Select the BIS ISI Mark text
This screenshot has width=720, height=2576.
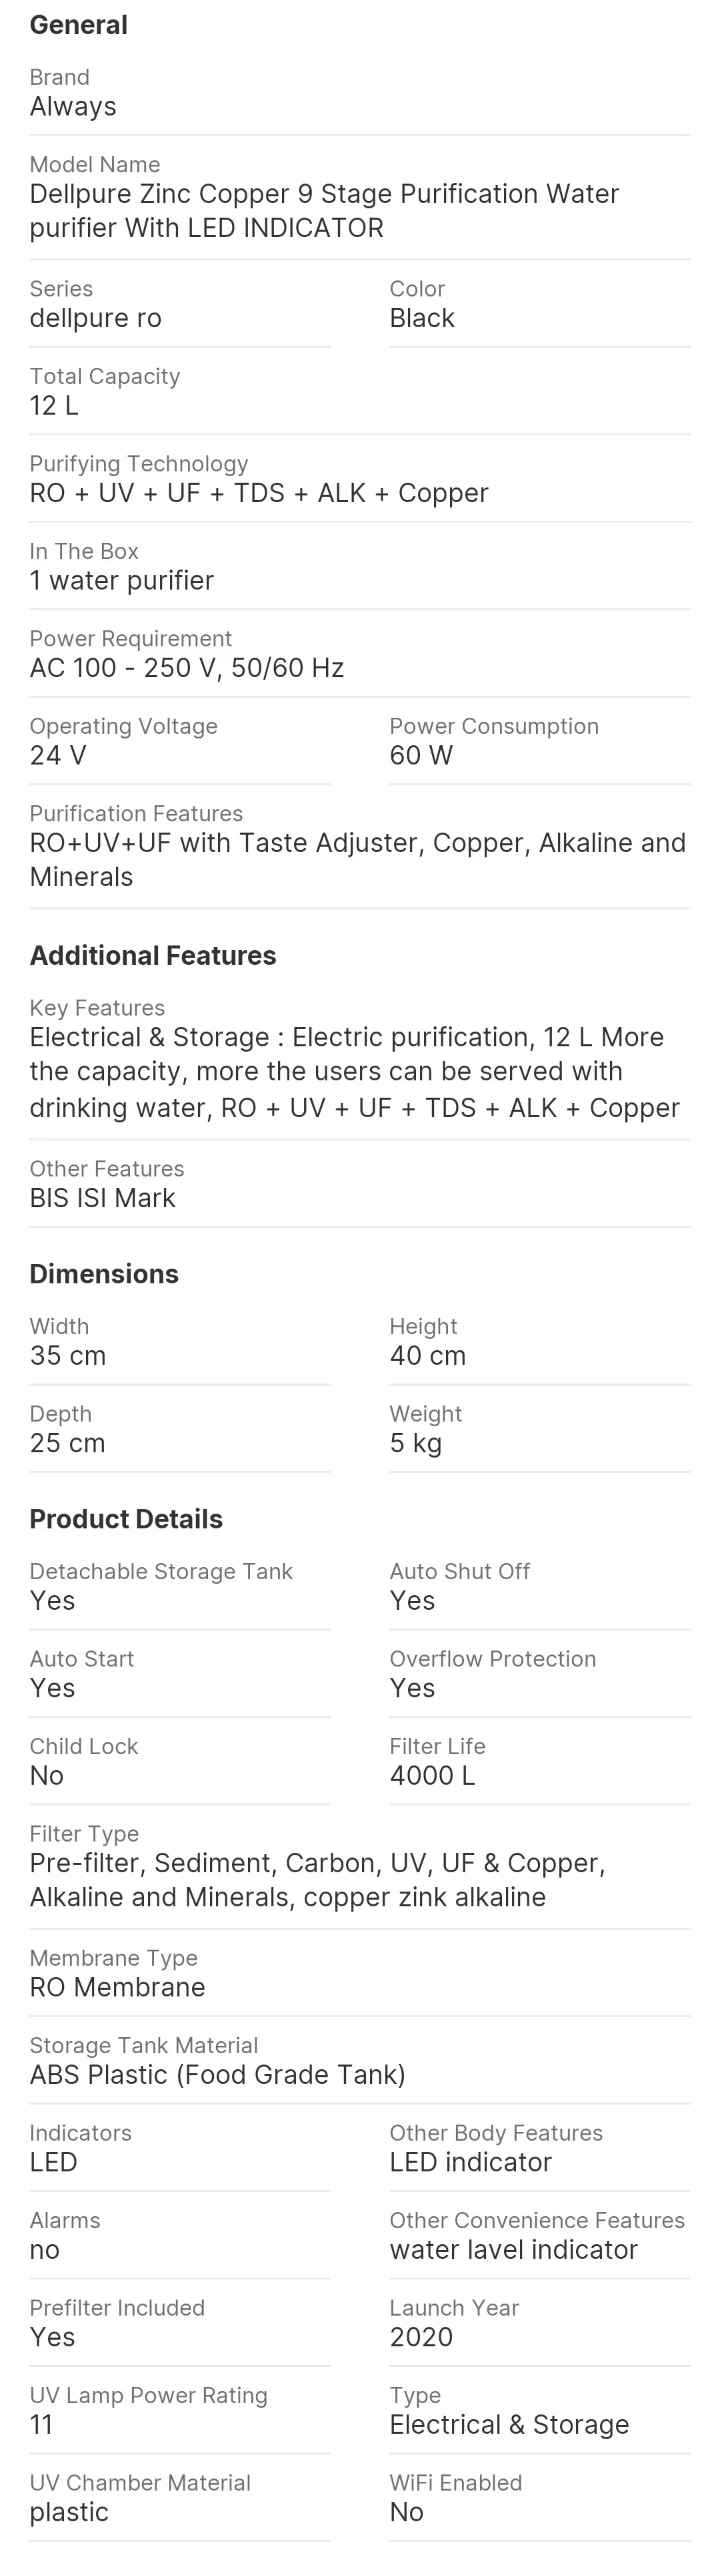click(x=102, y=1198)
